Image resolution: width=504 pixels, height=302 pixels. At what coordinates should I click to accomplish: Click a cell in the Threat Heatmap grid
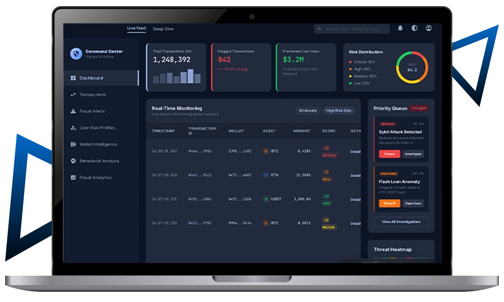pyautogui.click(x=386, y=258)
